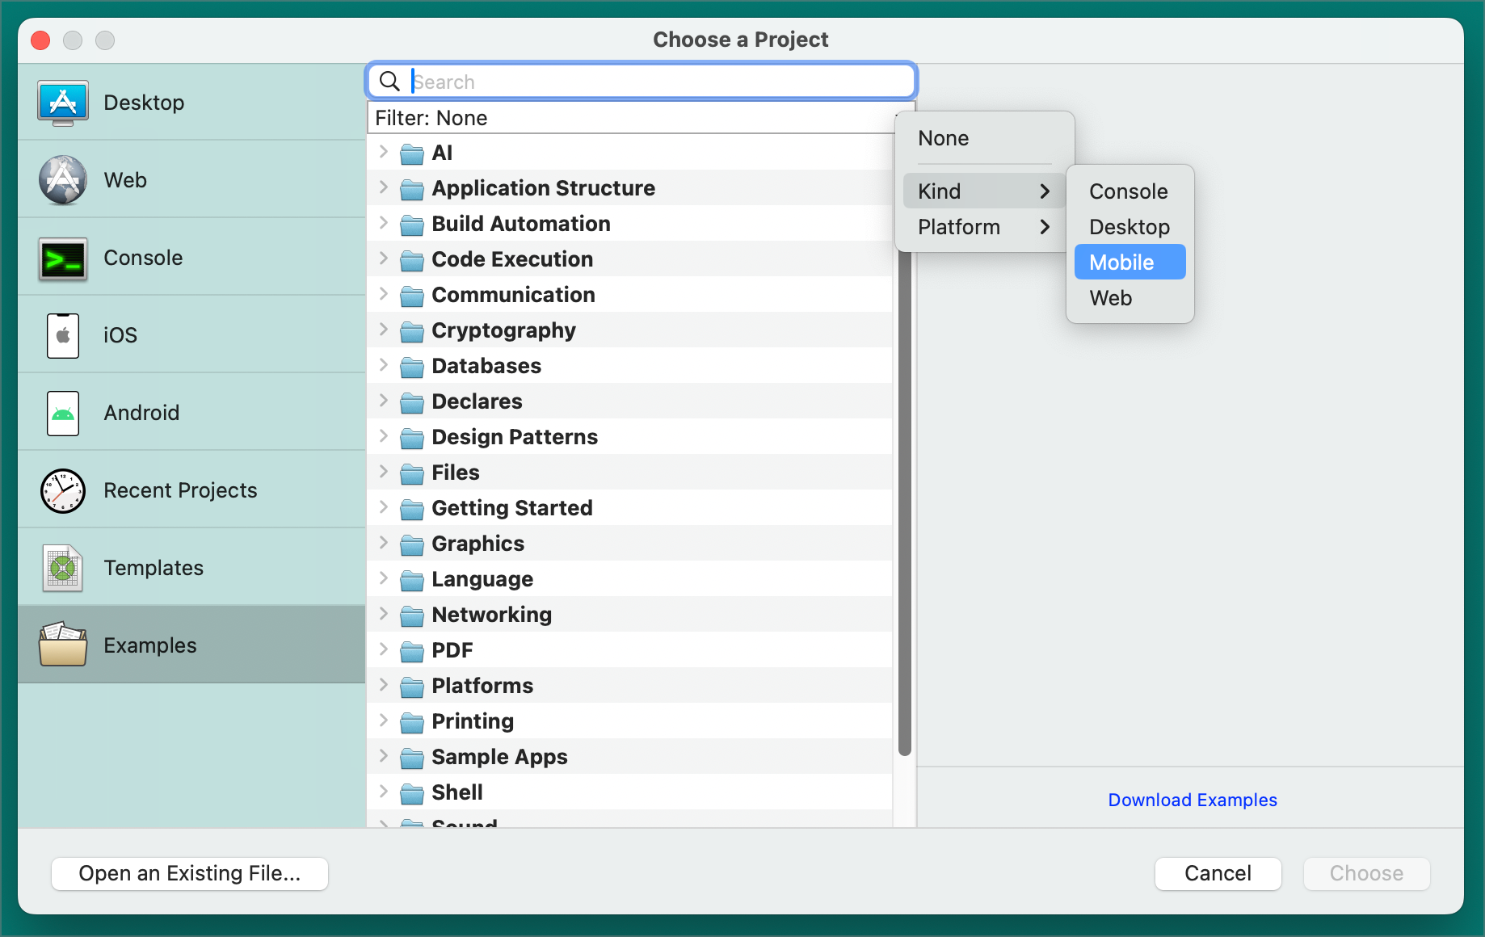
Task: Expand the Sample Apps folder
Action: [384, 756]
